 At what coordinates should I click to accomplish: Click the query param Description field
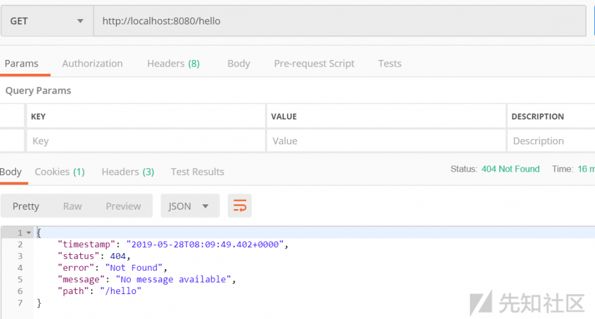coord(550,141)
